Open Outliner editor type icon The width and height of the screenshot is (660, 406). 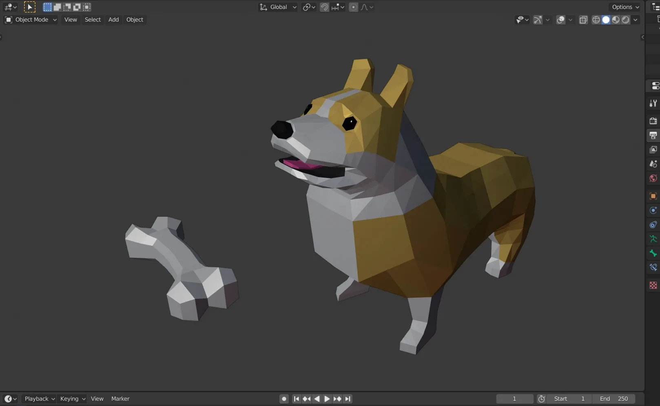[x=656, y=7]
